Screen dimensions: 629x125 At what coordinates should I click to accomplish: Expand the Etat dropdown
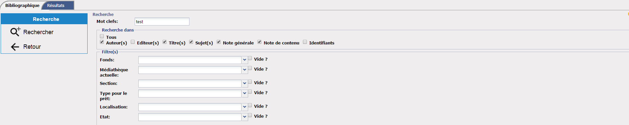pos(245,117)
